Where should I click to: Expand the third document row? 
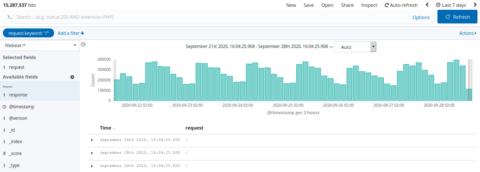[92, 166]
